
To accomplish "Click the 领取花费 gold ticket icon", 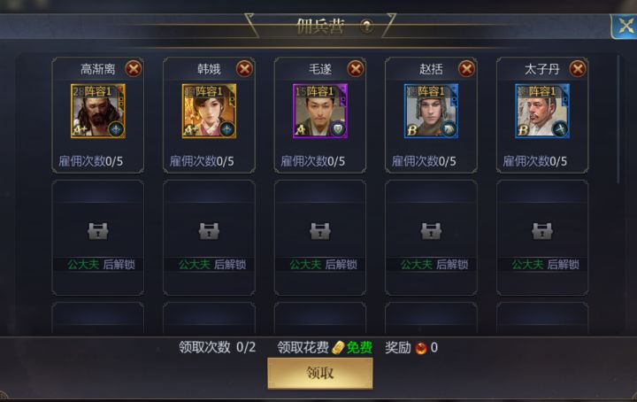I will point(338,348).
